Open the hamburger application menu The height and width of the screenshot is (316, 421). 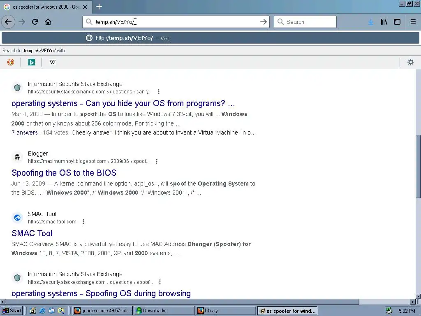[413, 22]
